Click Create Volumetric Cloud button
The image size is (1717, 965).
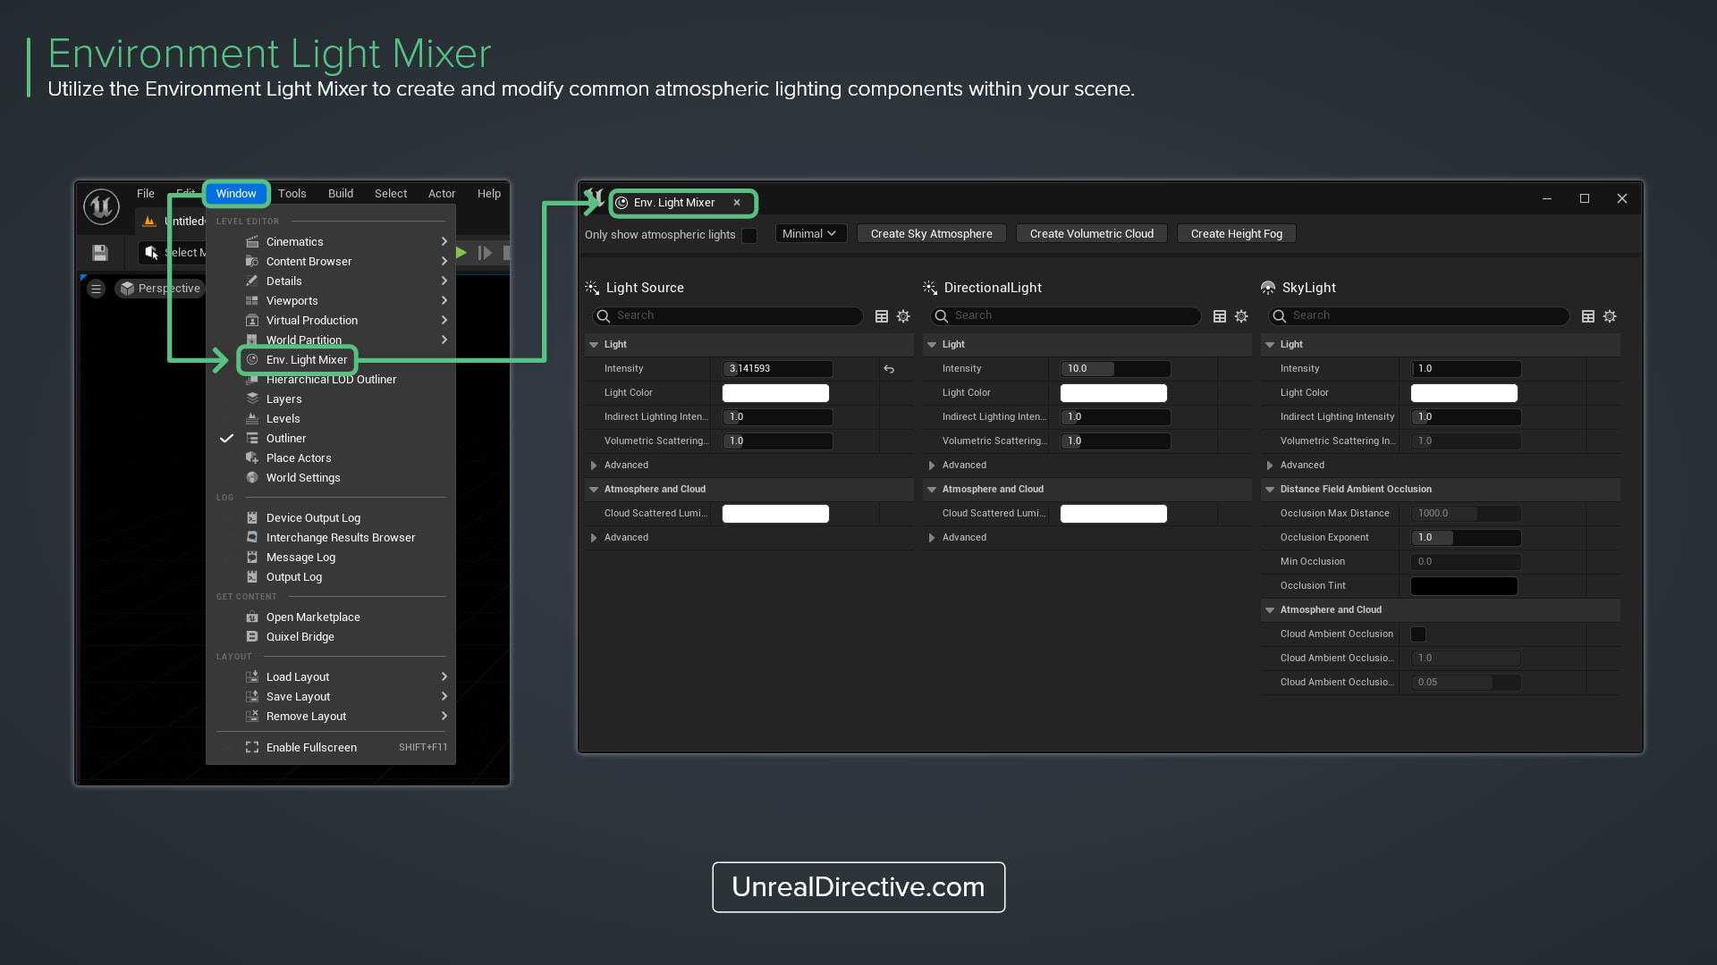[1091, 234]
